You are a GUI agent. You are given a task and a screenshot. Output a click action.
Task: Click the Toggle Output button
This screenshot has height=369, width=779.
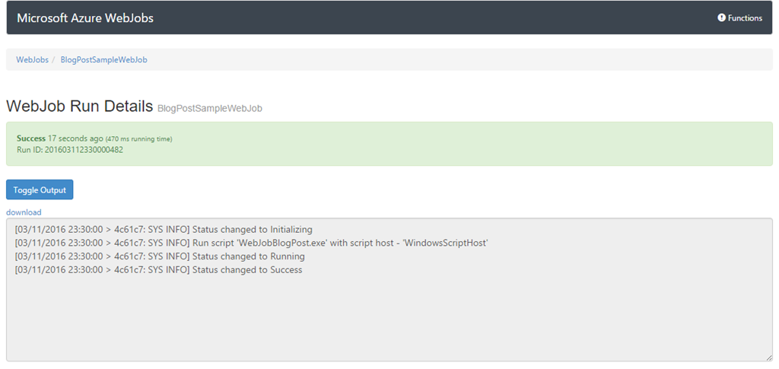point(40,189)
